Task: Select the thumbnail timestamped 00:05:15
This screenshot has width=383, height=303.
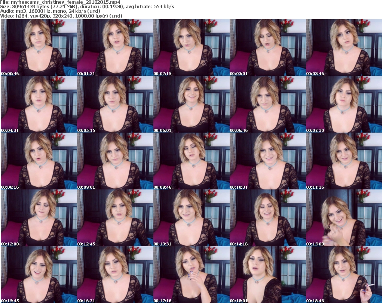Action: tap(115, 104)
